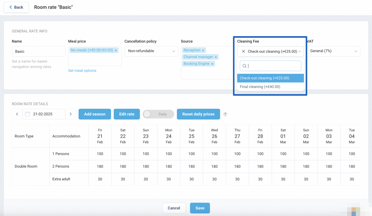Click the Extra adult row label
372x216 pixels.
(x=61, y=179)
